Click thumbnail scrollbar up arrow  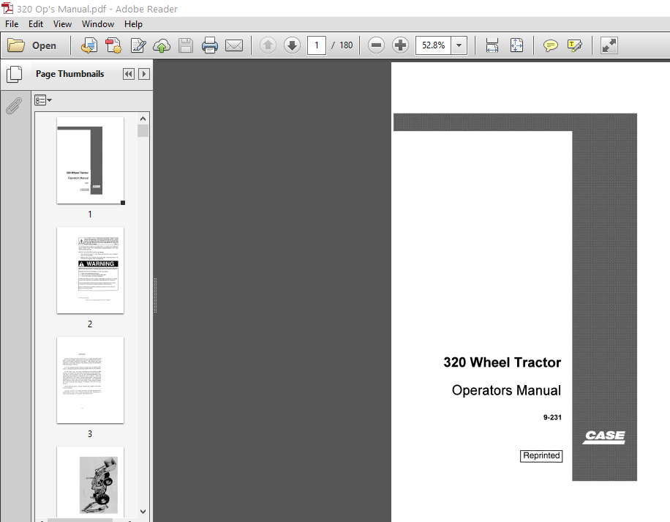(143, 119)
